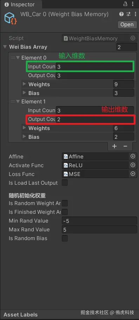
Task: Add array element with plus button
Action: tap(114, 146)
